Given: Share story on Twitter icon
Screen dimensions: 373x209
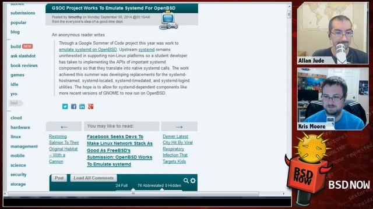Looking at the screenshot, I should click(x=65, y=106).
